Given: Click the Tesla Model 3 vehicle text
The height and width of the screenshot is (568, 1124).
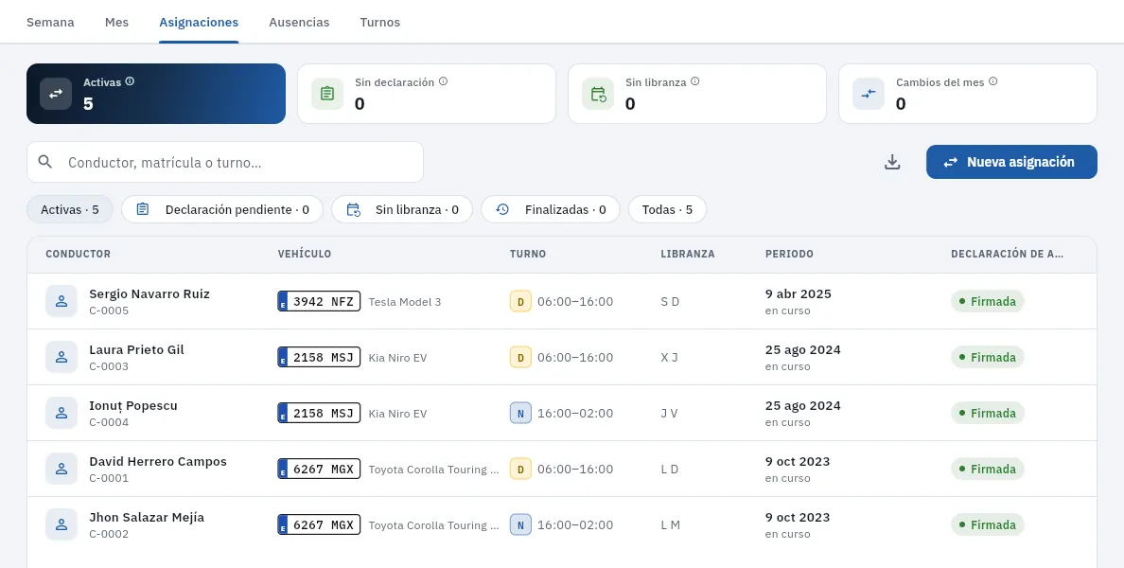Looking at the screenshot, I should (x=405, y=302).
